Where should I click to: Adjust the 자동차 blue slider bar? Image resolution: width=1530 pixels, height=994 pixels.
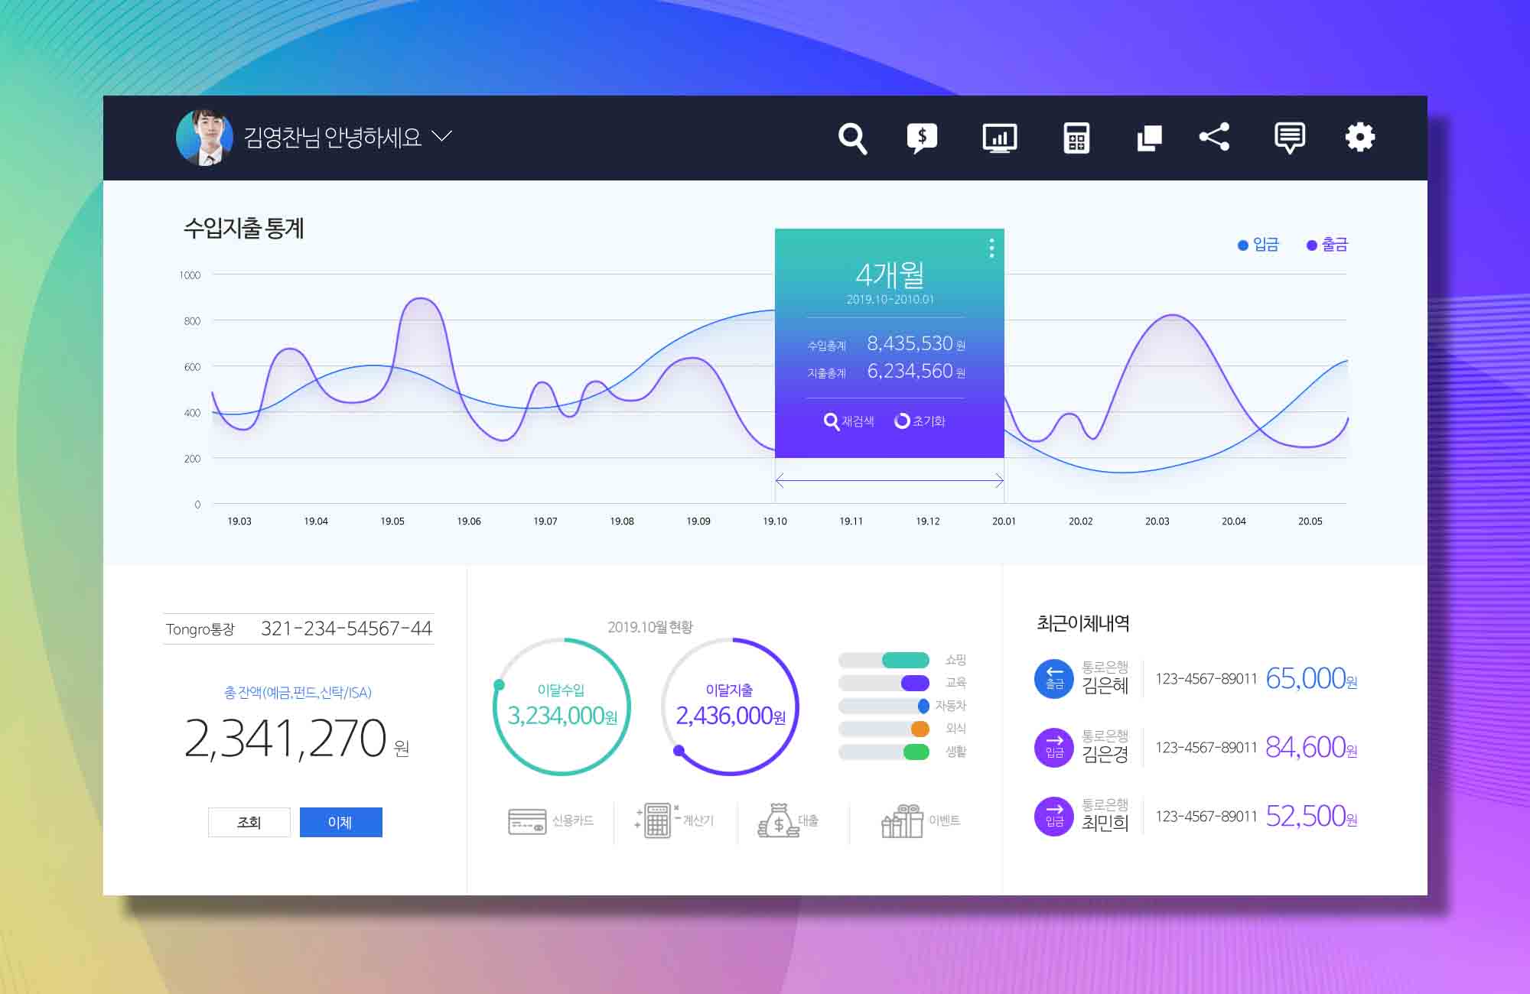click(x=884, y=706)
